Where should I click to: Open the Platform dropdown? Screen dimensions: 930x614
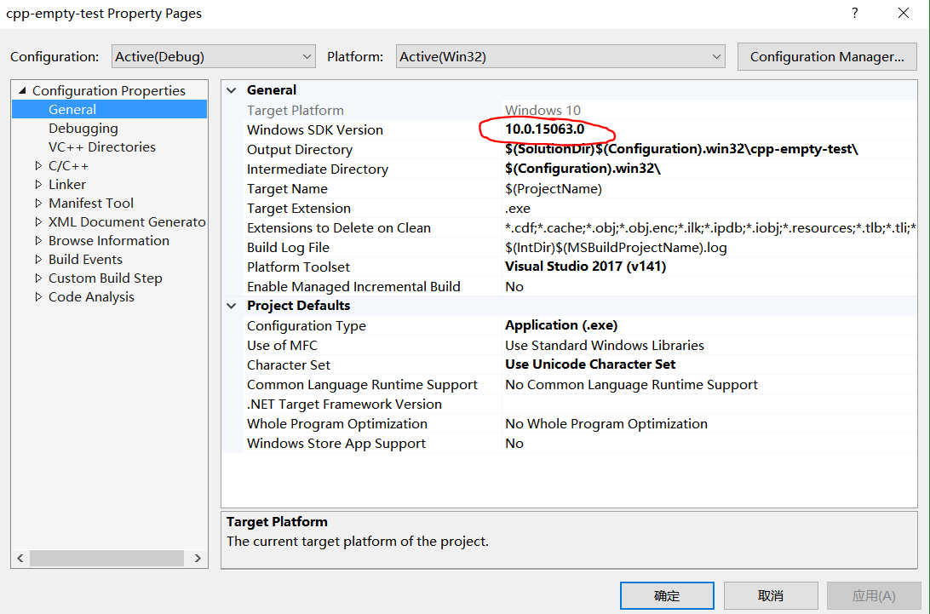tap(560, 57)
